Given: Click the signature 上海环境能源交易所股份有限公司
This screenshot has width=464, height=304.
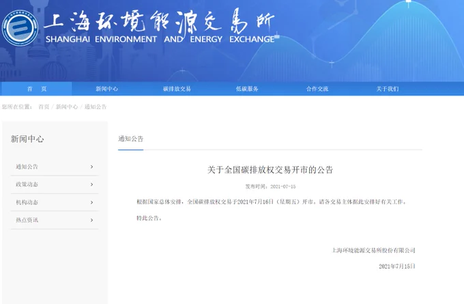Looking at the screenshot, I should point(374,250).
